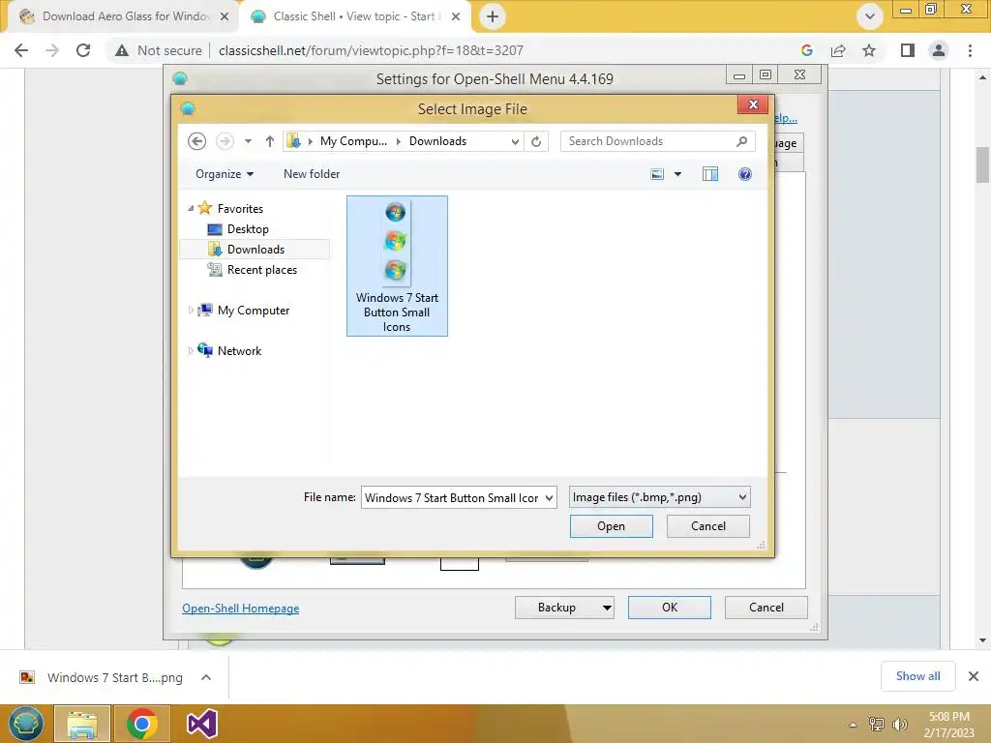Select Downloads in navigation pane
Viewport: 991px width, 743px height.
pyautogui.click(x=255, y=249)
